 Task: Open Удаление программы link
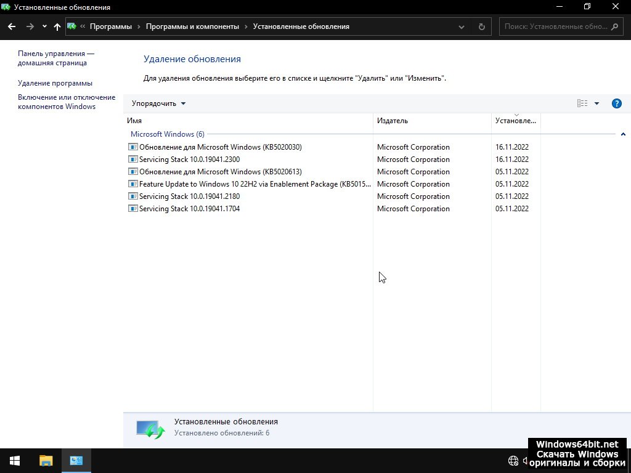tap(55, 83)
